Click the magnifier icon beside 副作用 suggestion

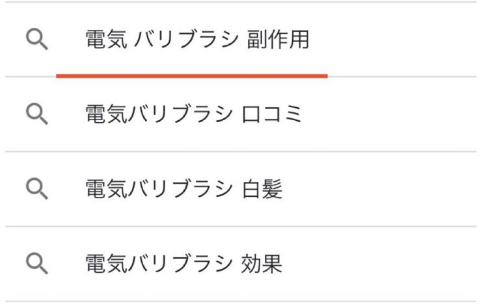point(37,40)
